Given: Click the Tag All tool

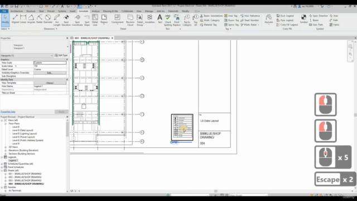Looking at the screenshot, I should point(195,20).
